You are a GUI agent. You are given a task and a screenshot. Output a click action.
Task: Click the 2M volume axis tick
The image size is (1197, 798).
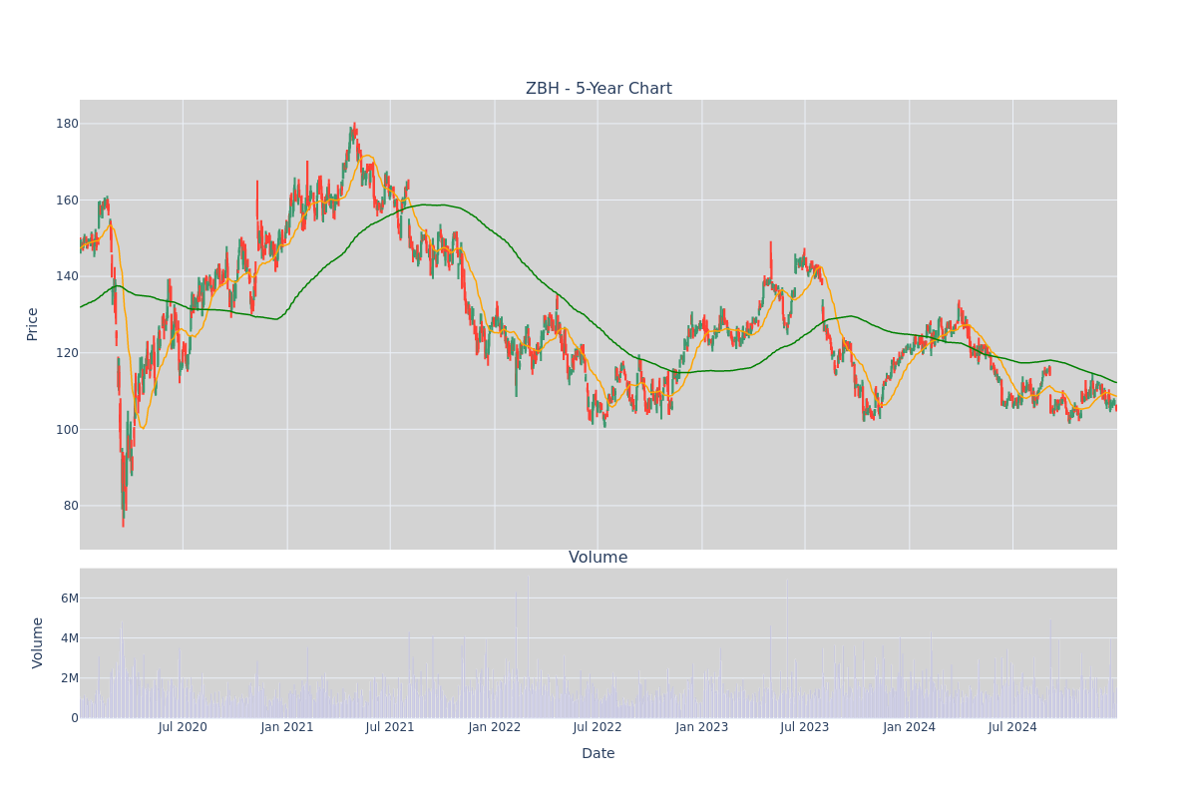tap(70, 678)
